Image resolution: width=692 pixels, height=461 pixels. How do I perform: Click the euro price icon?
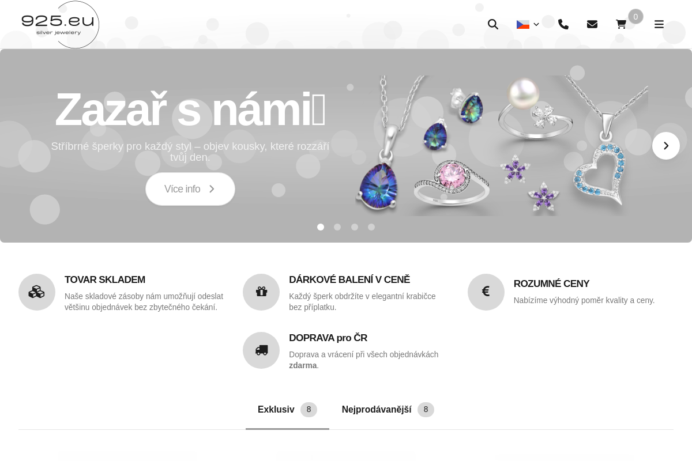tap(486, 292)
